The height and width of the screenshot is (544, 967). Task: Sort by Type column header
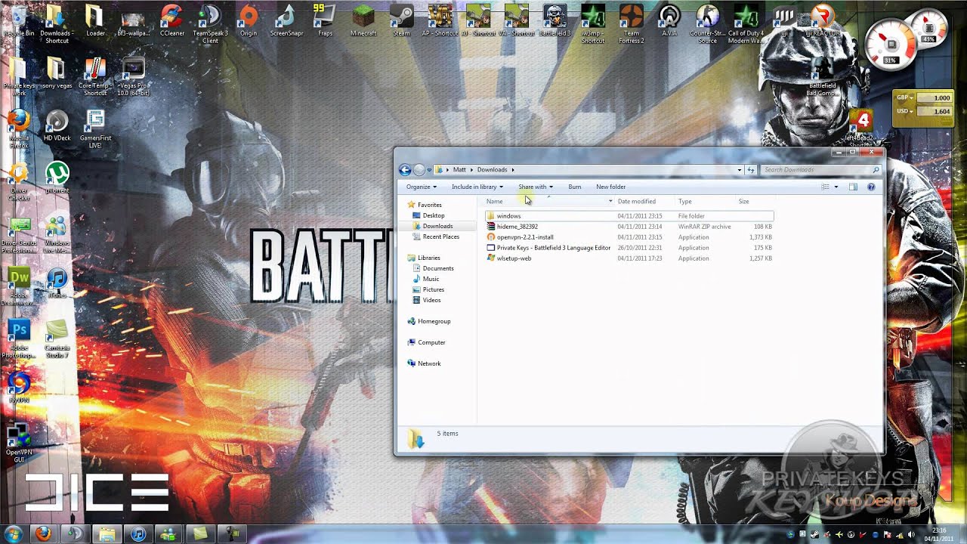coord(684,201)
